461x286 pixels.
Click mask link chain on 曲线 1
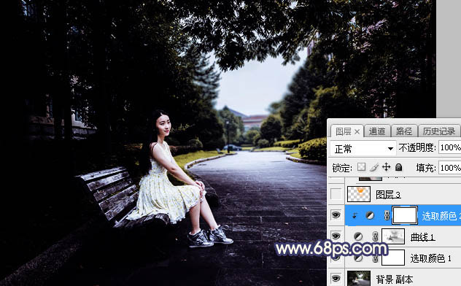tap(375, 236)
